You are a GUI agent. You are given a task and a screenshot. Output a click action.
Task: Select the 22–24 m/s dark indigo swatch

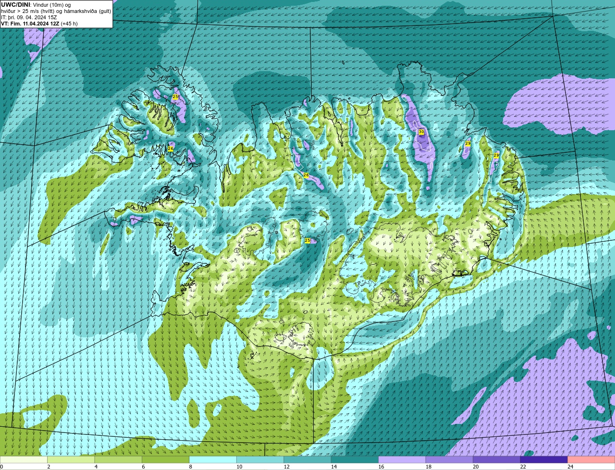pyautogui.click(x=544, y=459)
